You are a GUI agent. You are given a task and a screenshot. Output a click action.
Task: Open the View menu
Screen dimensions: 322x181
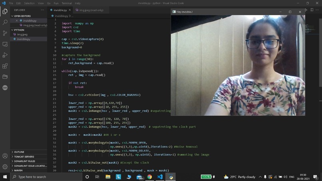pos(41,3)
